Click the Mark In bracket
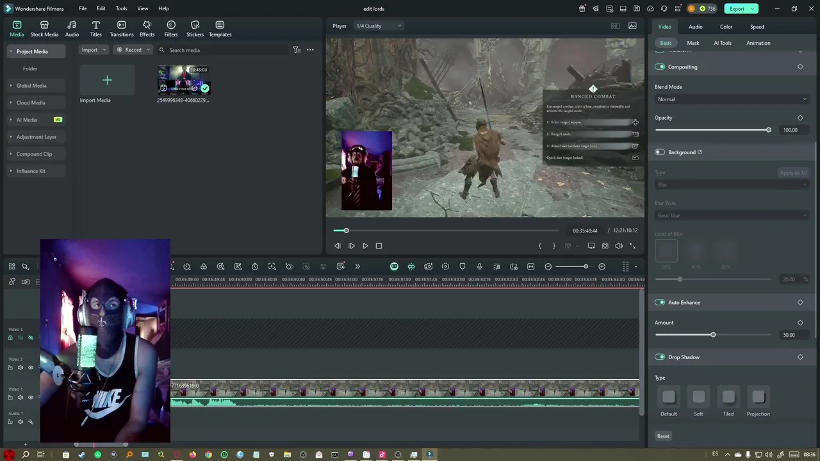This screenshot has width=820, height=461. tap(540, 246)
